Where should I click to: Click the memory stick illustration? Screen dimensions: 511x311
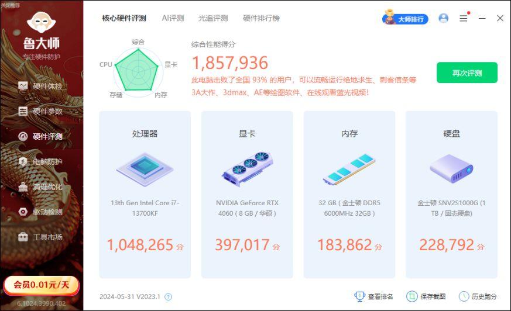coord(349,169)
